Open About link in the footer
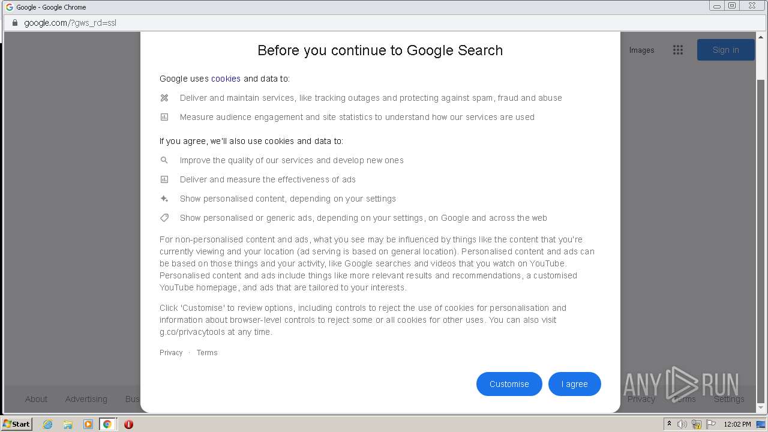 [36, 399]
